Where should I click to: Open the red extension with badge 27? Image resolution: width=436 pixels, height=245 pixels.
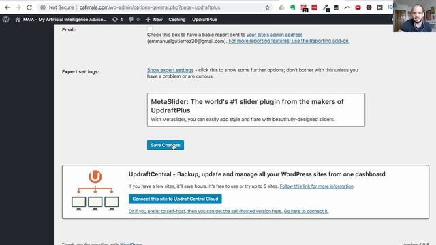click(304, 8)
